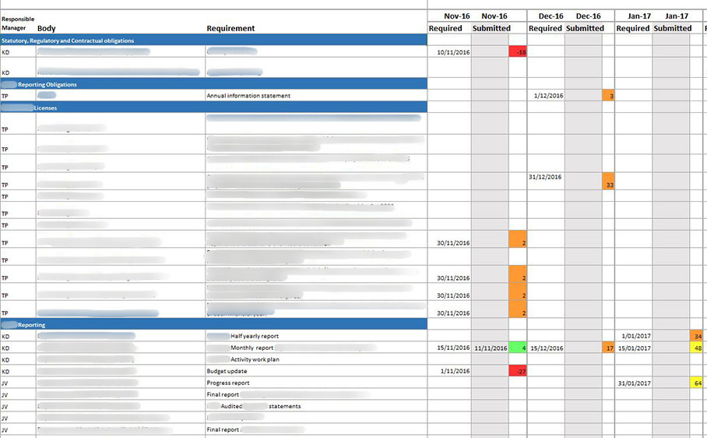Select the KD cell in Budget update row

coord(18,371)
